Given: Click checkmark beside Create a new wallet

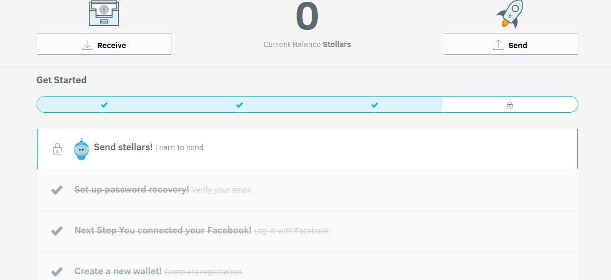Looking at the screenshot, I should point(57,272).
